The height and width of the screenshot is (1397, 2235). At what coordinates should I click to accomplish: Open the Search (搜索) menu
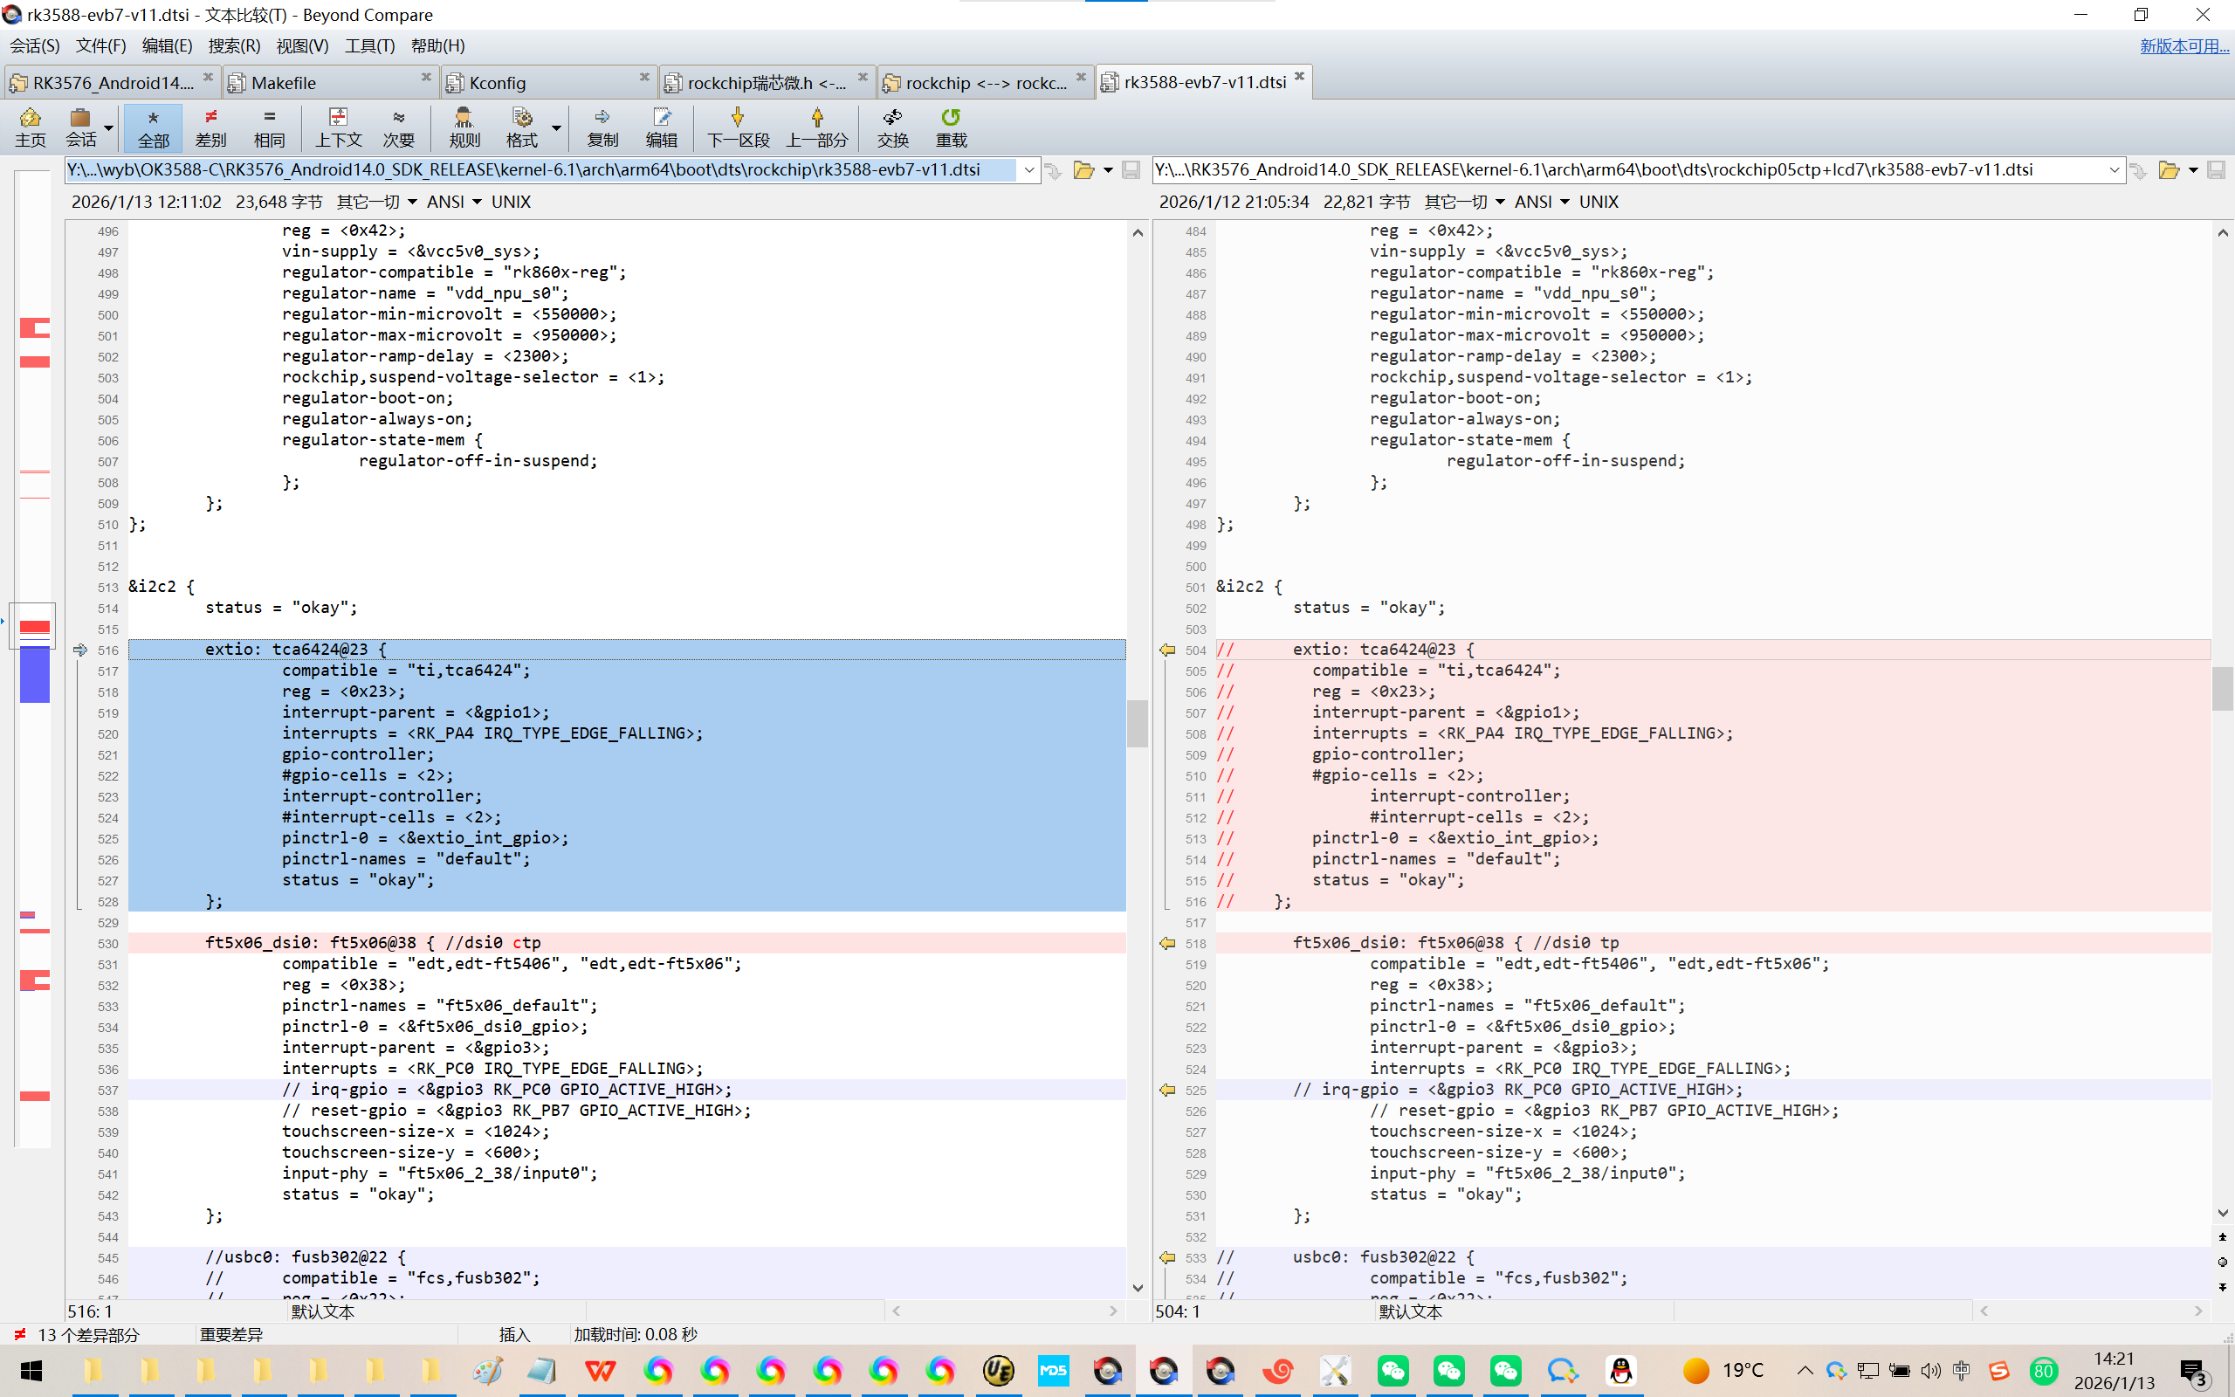(x=234, y=45)
